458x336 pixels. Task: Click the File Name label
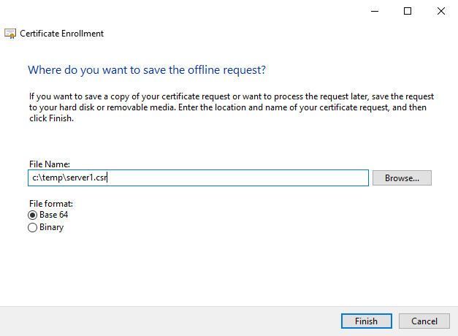click(47, 165)
